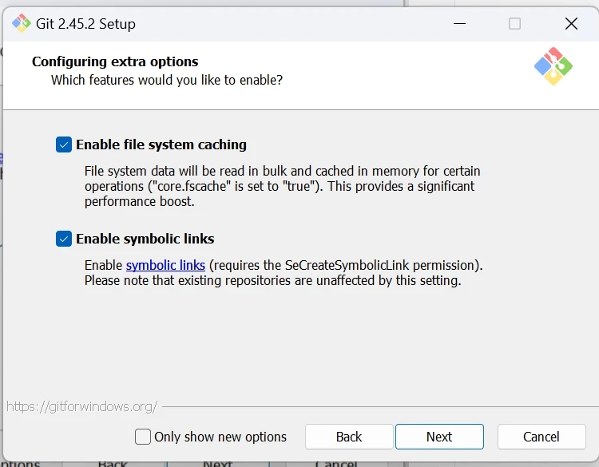
Task: Click the partially hidden Cancel button behind the dialog
Action: pos(336,463)
